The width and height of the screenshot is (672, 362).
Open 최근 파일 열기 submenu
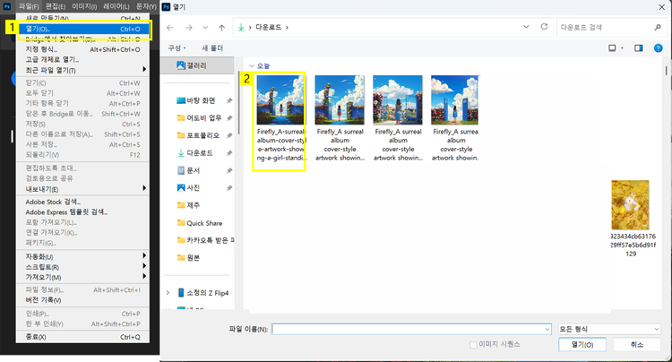click(x=82, y=70)
